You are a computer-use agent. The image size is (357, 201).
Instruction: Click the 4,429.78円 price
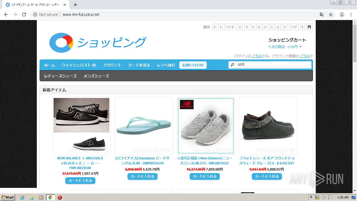coord(151,169)
